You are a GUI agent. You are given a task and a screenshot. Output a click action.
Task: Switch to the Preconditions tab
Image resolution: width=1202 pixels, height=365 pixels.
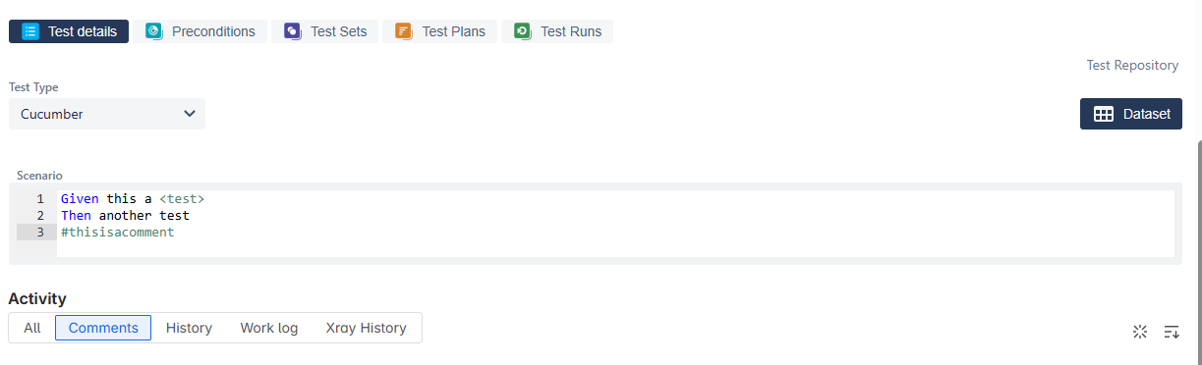tap(200, 31)
